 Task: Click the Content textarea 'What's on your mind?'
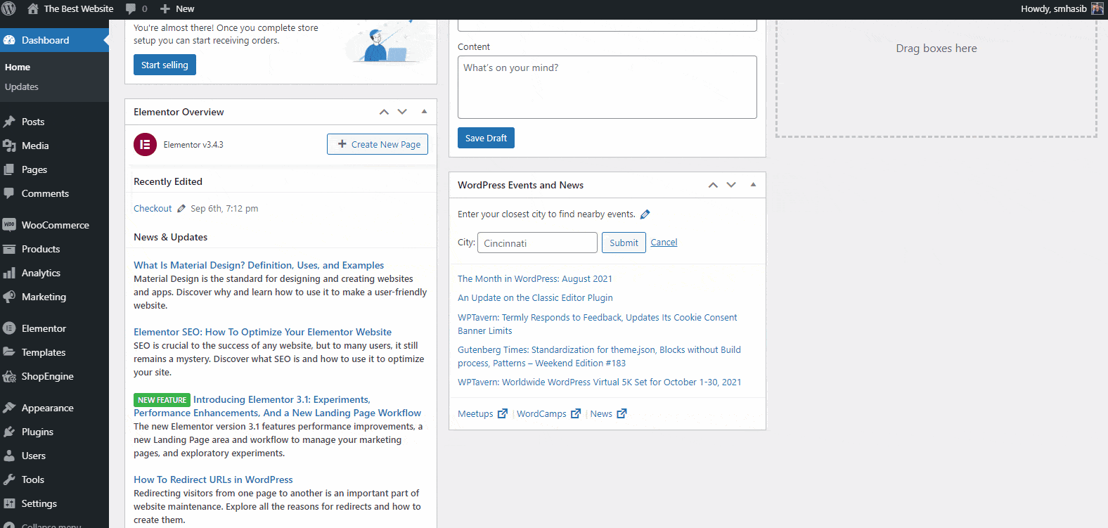pos(607,87)
